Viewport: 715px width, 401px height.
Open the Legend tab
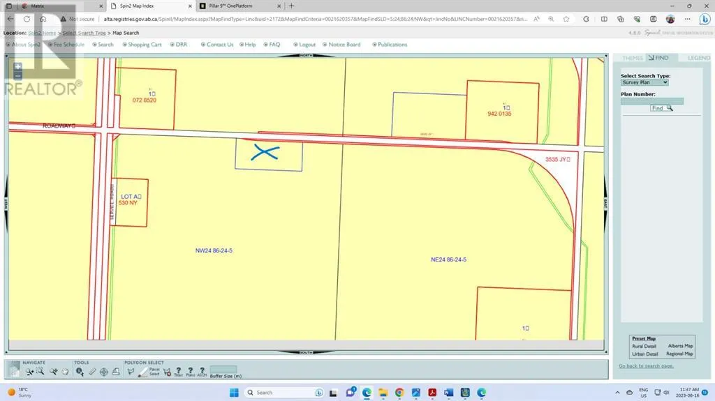pyautogui.click(x=698, y=58)
